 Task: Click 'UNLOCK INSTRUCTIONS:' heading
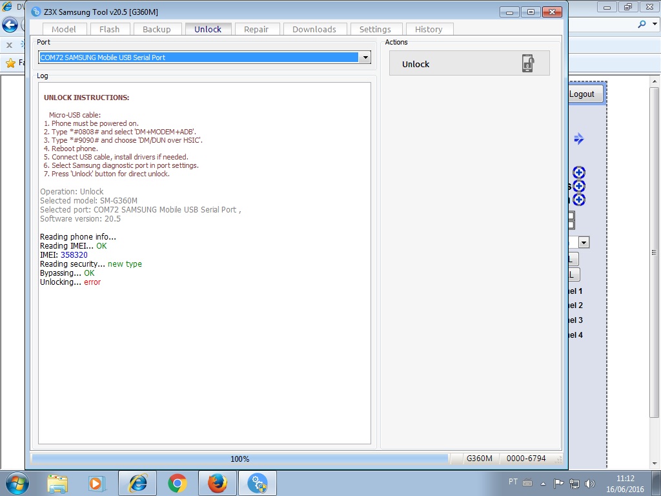click(x=86, y=98)
